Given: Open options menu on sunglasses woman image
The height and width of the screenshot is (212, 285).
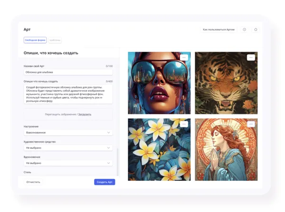Looking at the screenshot, I should [184, 58].
